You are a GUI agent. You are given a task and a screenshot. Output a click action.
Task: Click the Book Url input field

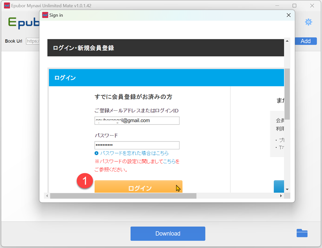(33, 41)
